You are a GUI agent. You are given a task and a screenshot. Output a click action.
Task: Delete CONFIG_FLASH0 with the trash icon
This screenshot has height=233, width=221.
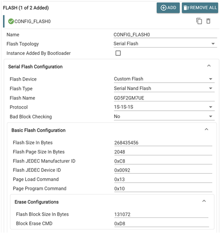208,21
